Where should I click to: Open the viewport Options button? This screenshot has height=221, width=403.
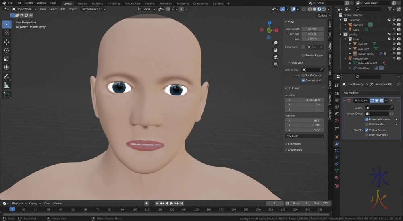324,15
